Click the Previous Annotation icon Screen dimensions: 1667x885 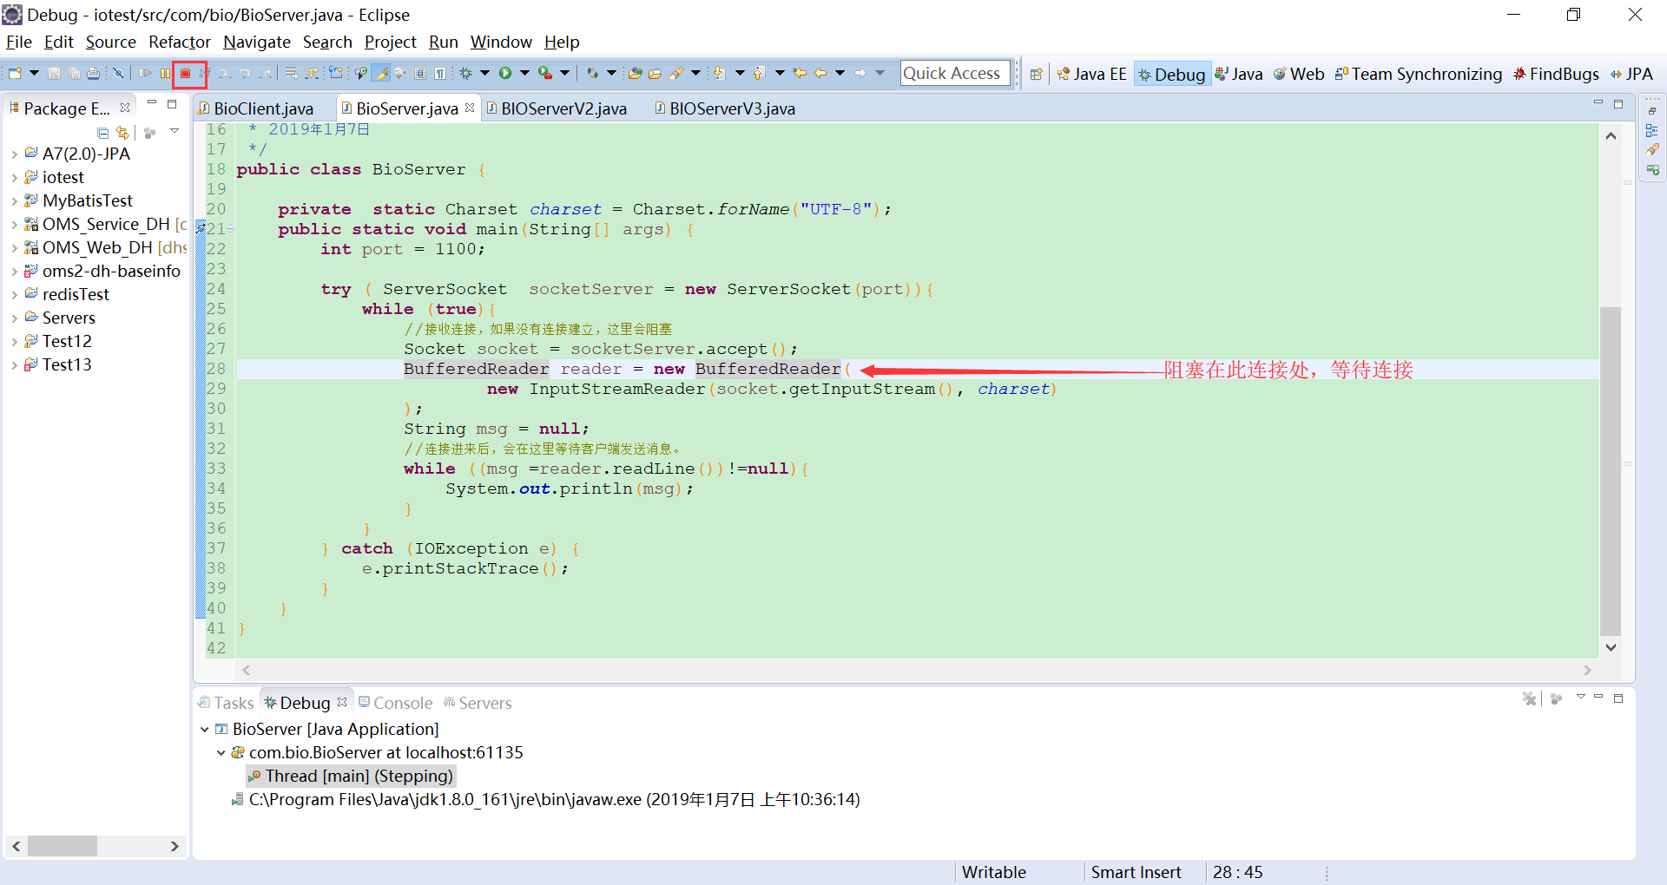(758, 74)
